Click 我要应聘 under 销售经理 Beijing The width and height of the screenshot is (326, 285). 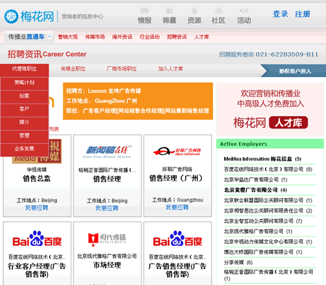click(107, 209)
